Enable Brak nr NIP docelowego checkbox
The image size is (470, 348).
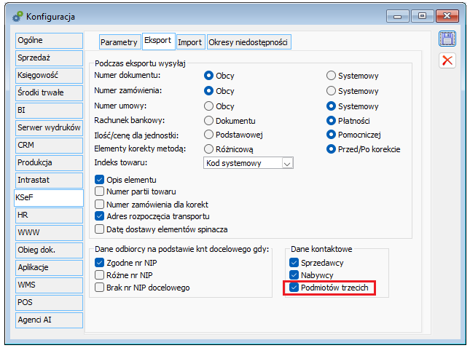point(100,288)
